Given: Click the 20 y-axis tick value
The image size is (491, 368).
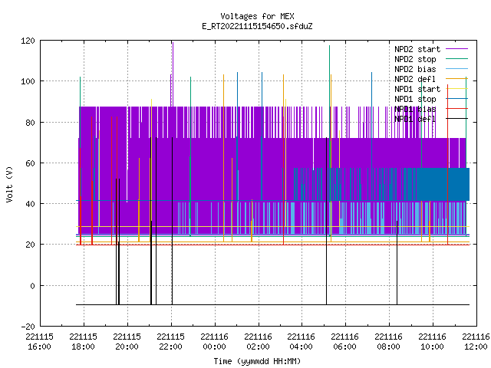Looking at the screenshot, I should 30,245.
